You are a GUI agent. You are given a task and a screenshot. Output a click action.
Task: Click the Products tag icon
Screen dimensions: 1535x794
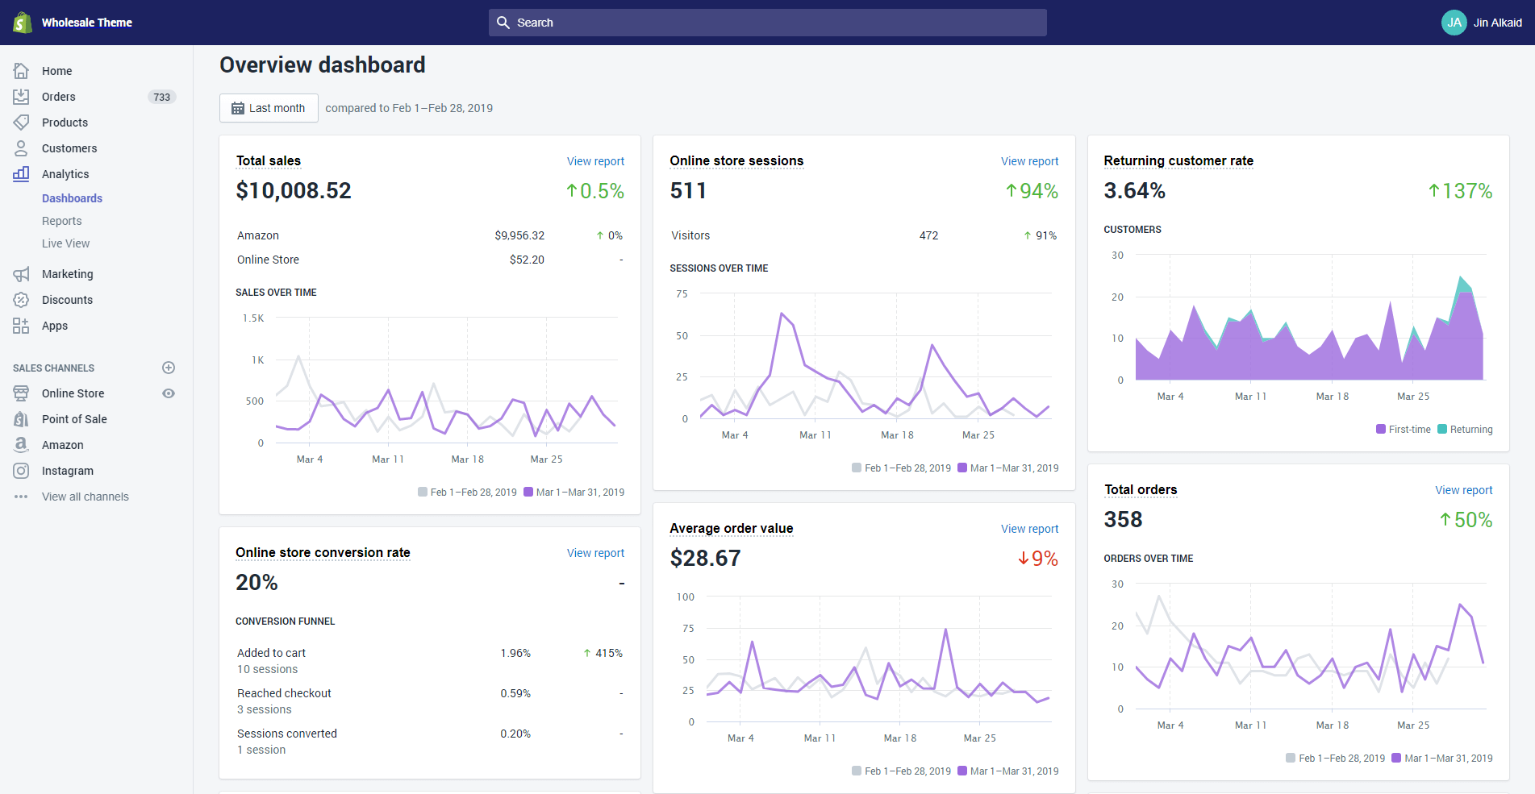(x=21, y=123)
